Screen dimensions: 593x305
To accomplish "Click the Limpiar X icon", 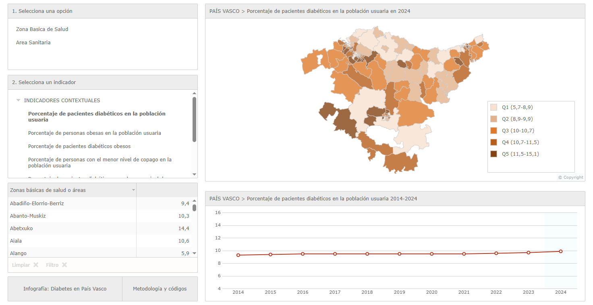I will pos(36,265).
